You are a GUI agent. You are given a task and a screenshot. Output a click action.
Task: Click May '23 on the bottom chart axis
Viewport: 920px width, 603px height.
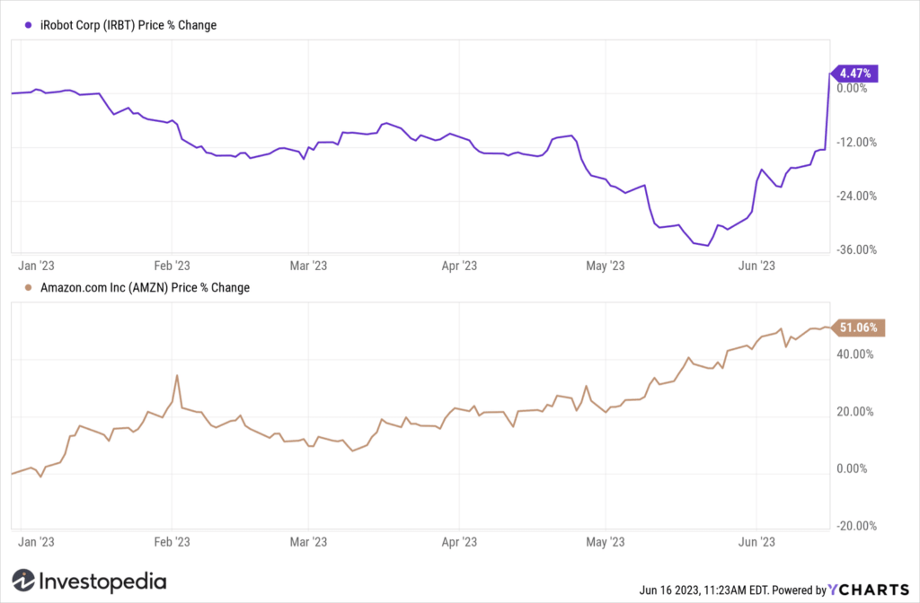pos(605,542)
